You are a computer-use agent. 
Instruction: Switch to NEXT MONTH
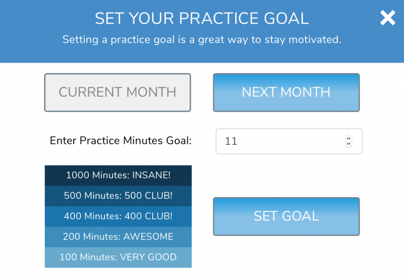(x=286, y=92)
